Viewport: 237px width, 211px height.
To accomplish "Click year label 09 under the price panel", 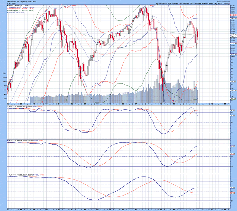I will click(161, 104).
